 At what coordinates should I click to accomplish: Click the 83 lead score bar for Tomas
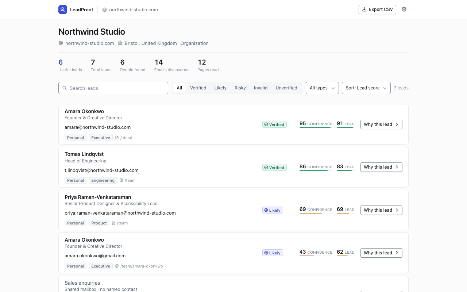click(346, 170)
